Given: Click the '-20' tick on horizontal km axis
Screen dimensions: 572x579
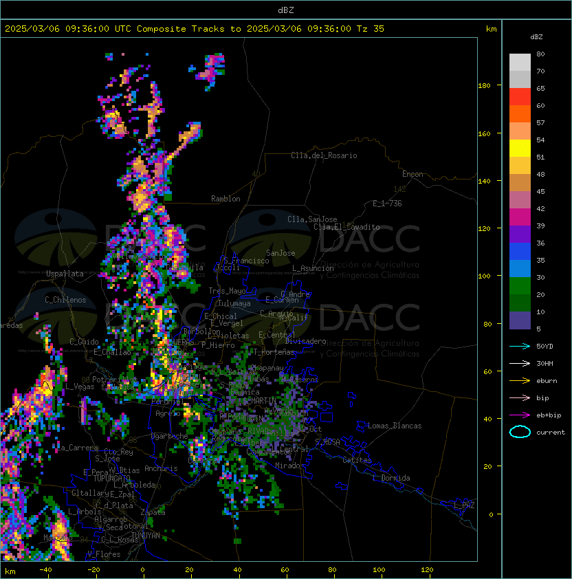Looking at the screenshot, I should (93, 570).
